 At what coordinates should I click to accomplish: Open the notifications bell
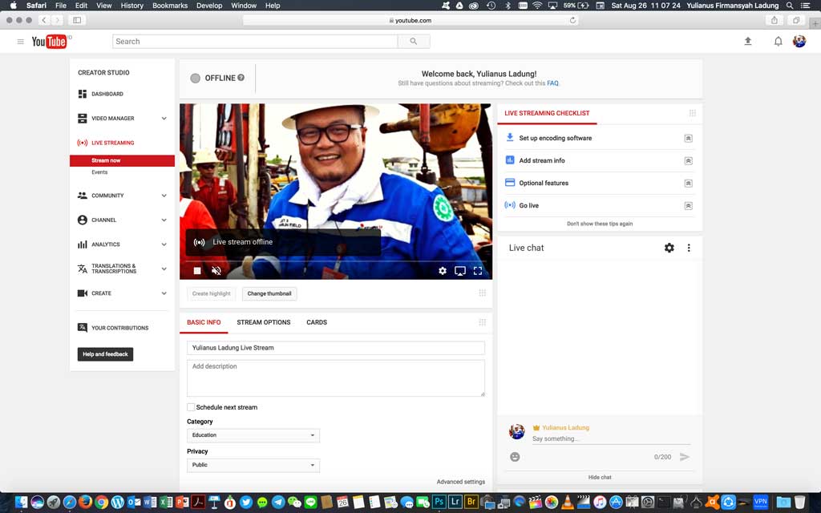coord(778,41)
